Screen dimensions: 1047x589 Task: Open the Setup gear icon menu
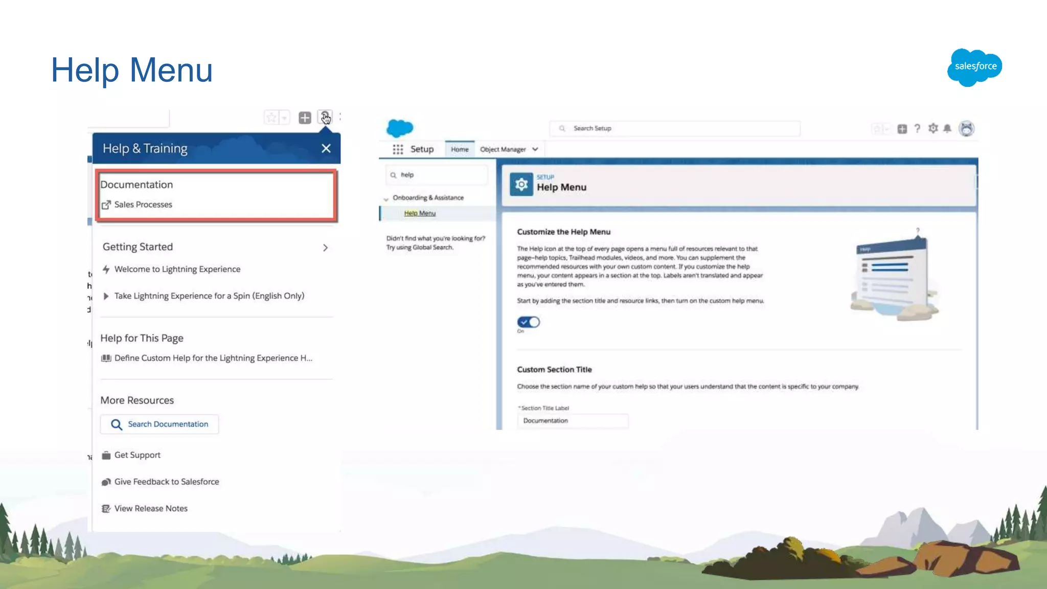[x=933, y=128]
